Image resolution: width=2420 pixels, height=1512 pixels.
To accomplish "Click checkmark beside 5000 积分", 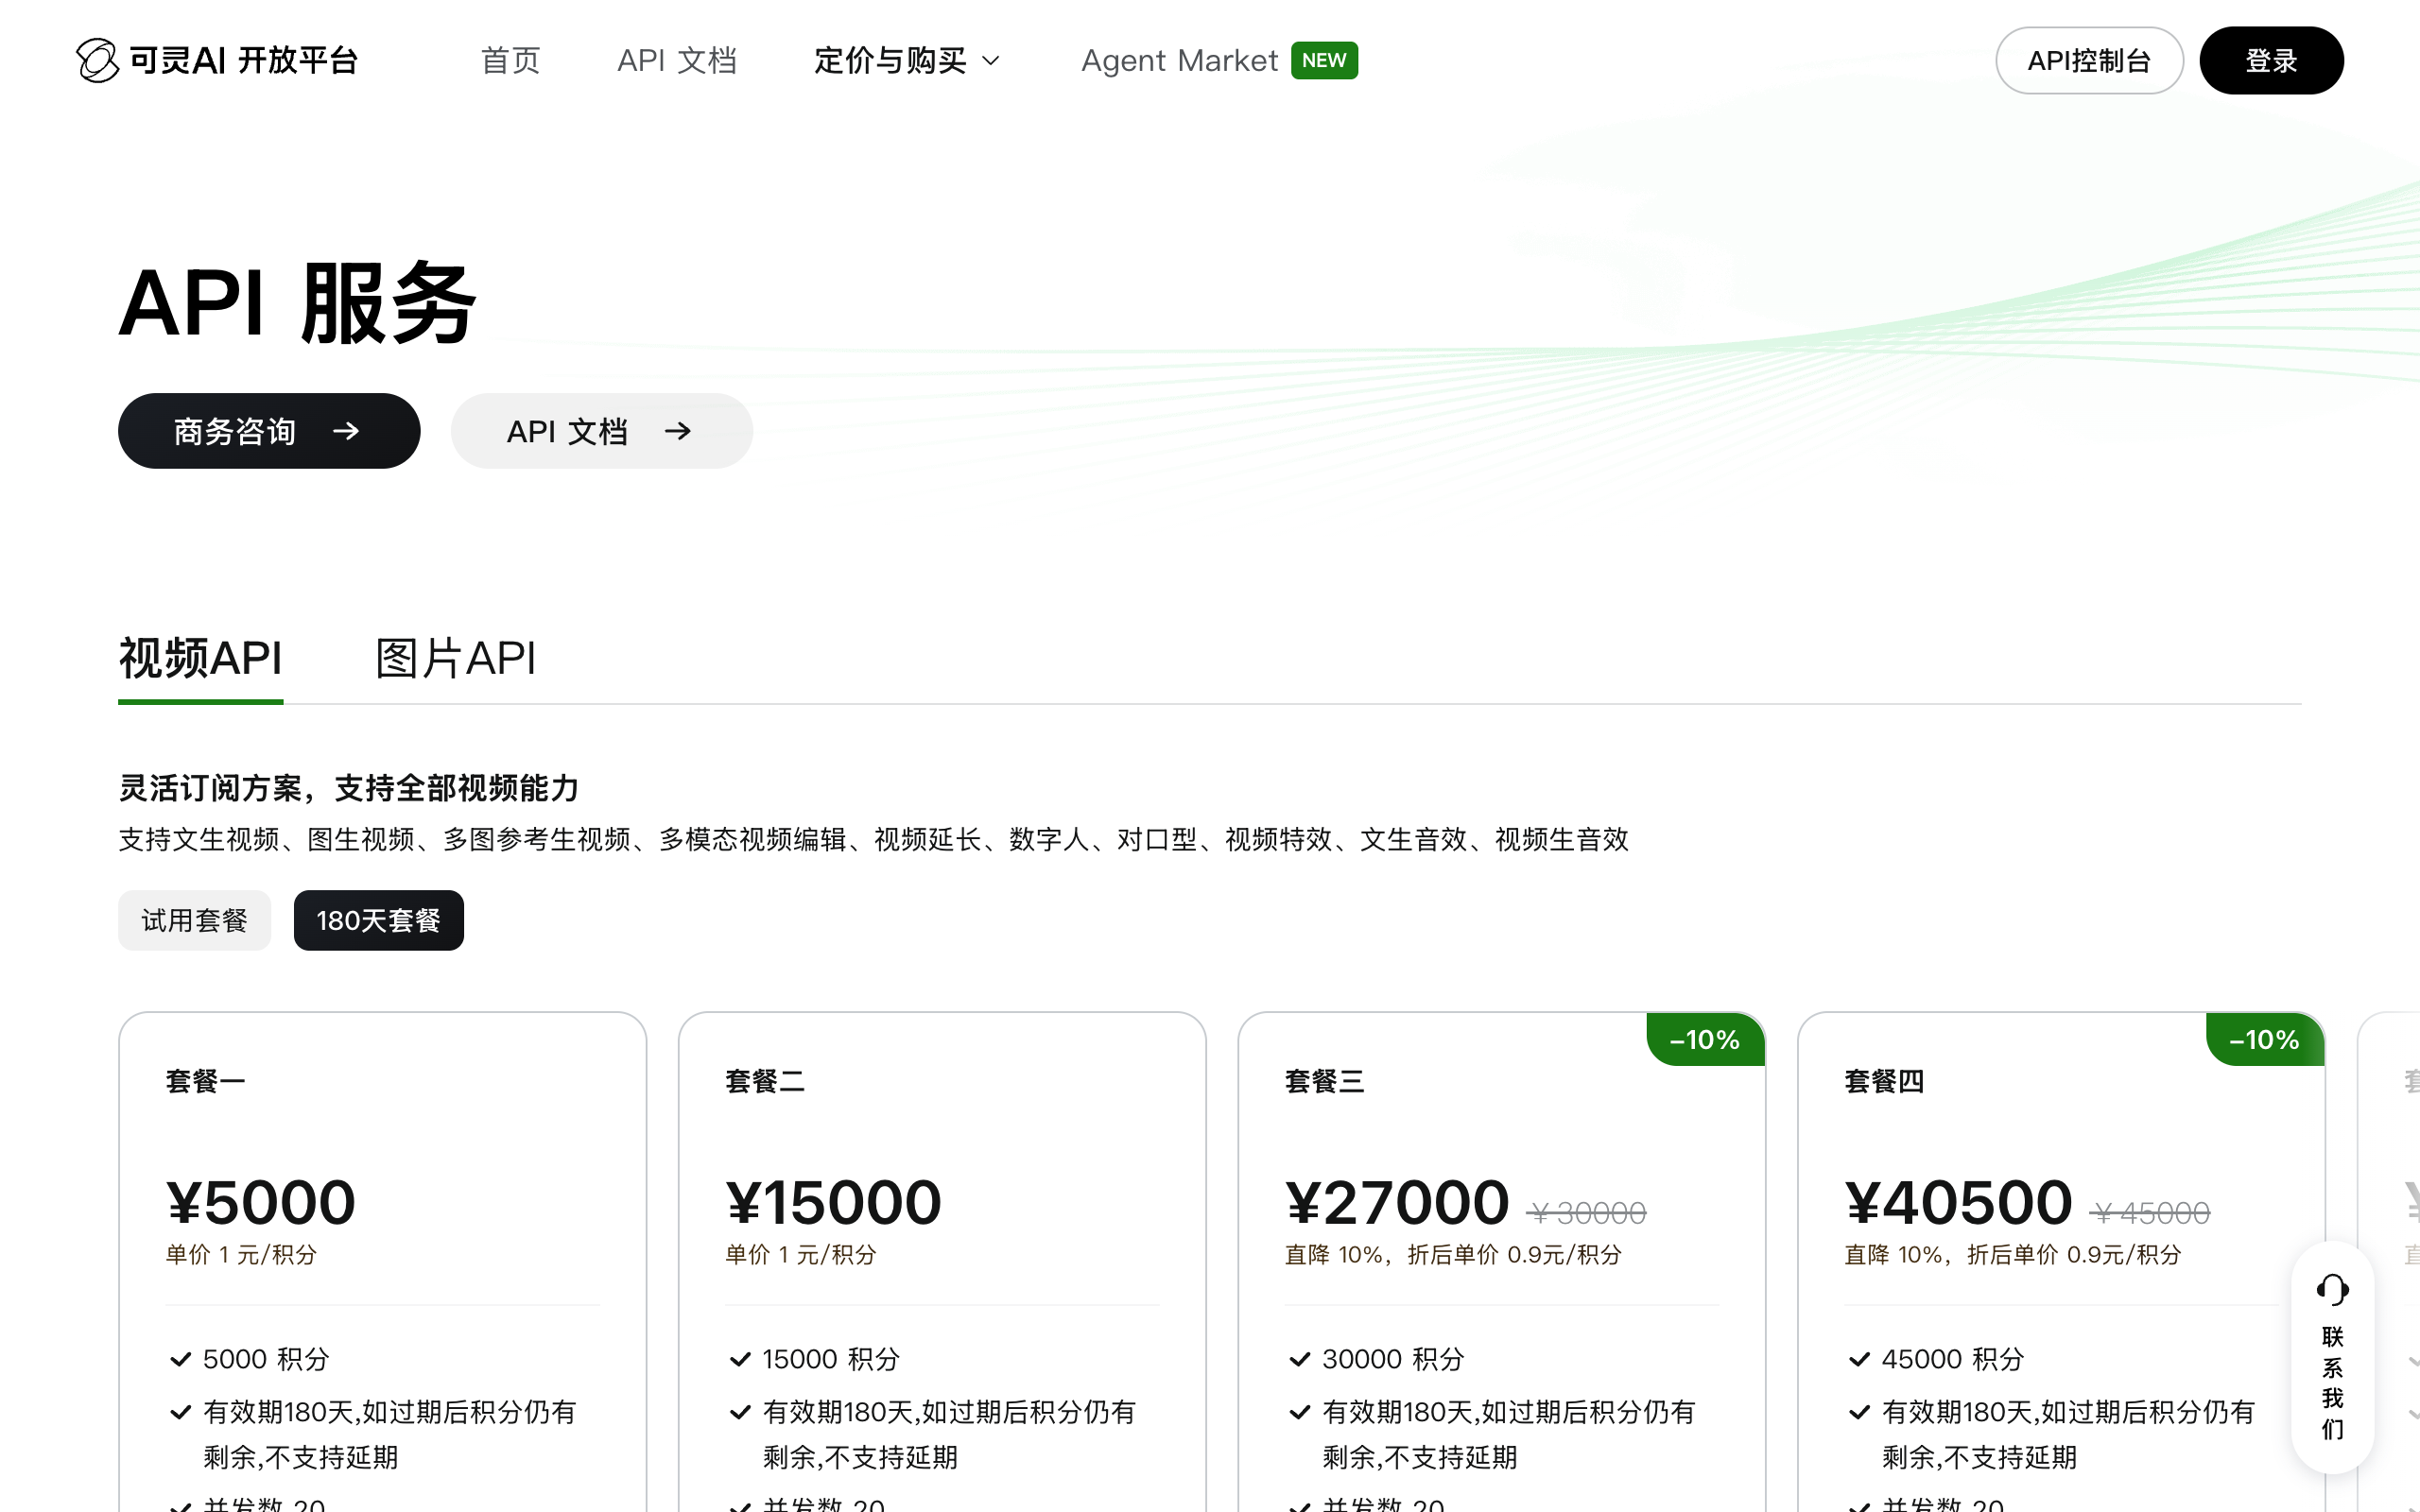I will click(x=180, y=1360).
